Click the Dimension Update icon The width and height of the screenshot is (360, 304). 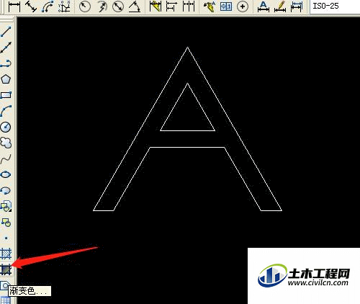[297, 6]
